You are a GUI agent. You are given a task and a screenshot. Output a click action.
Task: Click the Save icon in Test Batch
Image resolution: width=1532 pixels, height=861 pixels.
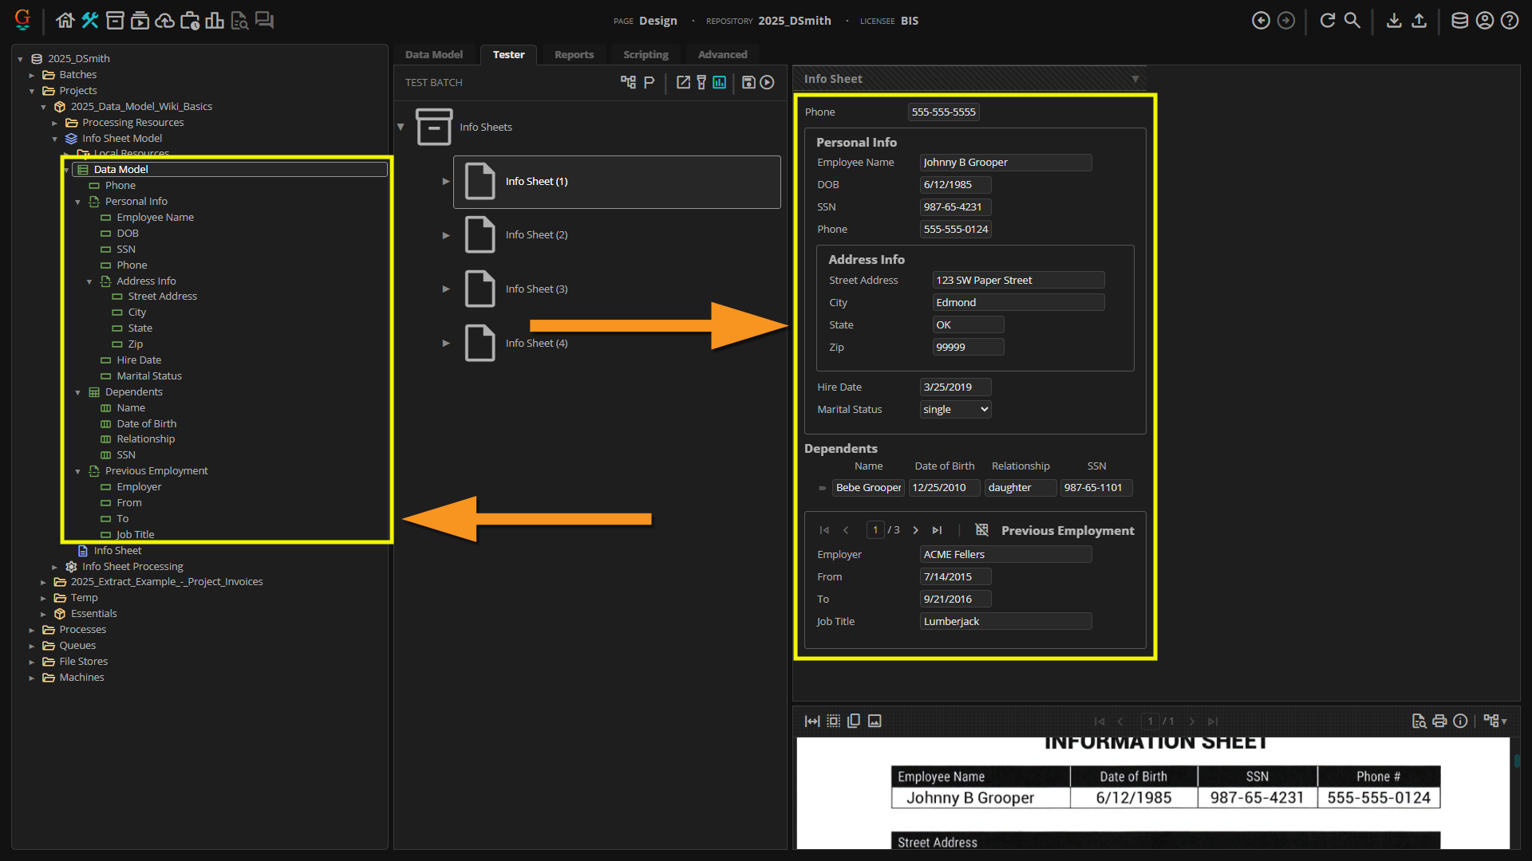(748, 82)
